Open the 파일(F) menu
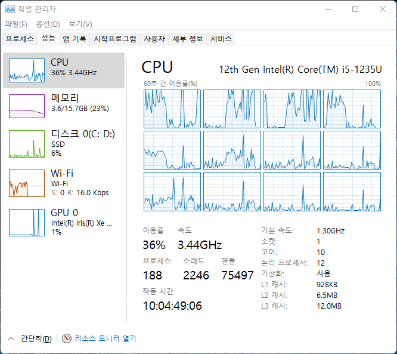Image resolution: width=397 pixels, height=354 pixels. coord(16,24)
